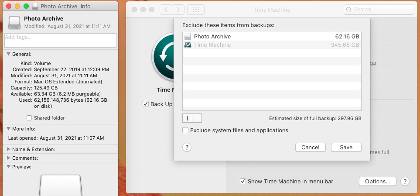Add an excluded item with the plus button

187,118
